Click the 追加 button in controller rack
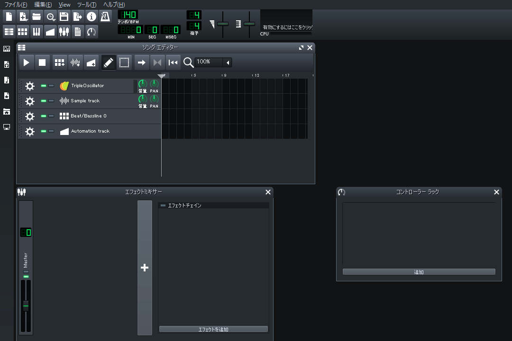The height and width of the screenshot is (341, 512). (419, 272)
